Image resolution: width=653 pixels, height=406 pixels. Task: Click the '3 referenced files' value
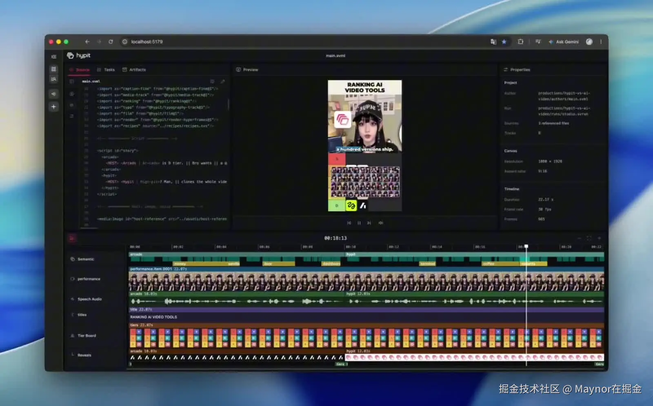(x=553, y=123)
